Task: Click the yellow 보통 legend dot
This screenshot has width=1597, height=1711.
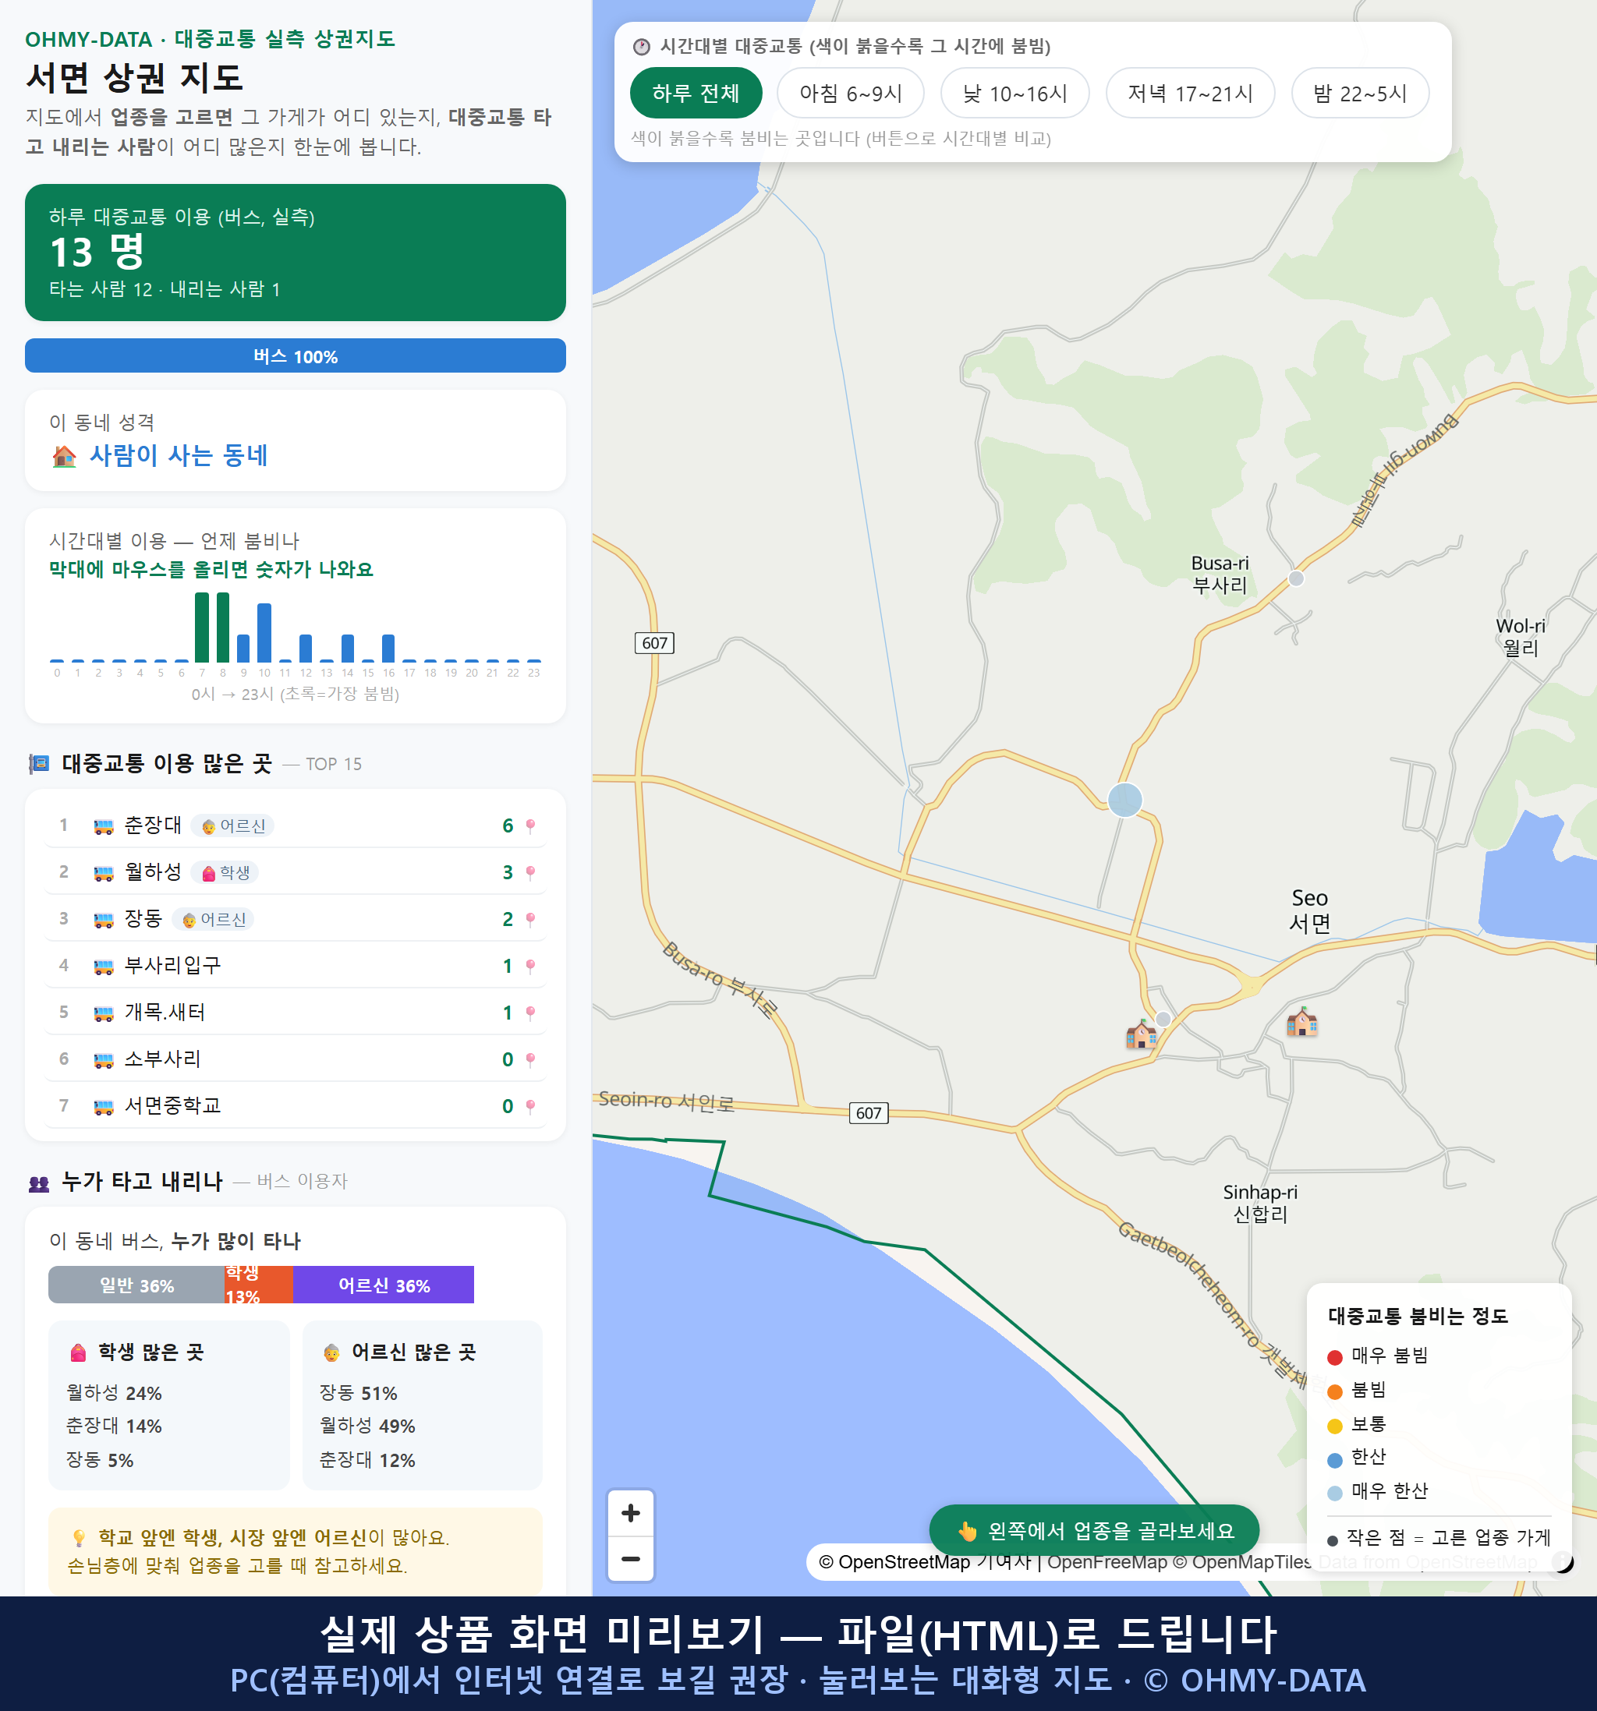Action: 1334,1426
